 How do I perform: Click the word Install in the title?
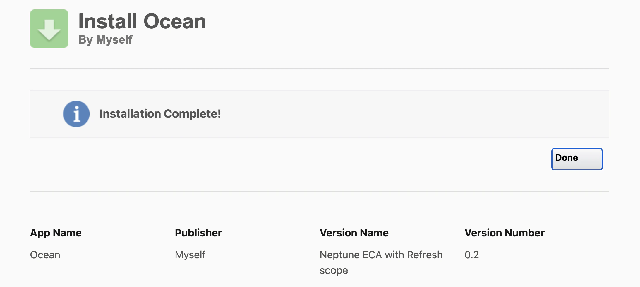click(108, 22)
